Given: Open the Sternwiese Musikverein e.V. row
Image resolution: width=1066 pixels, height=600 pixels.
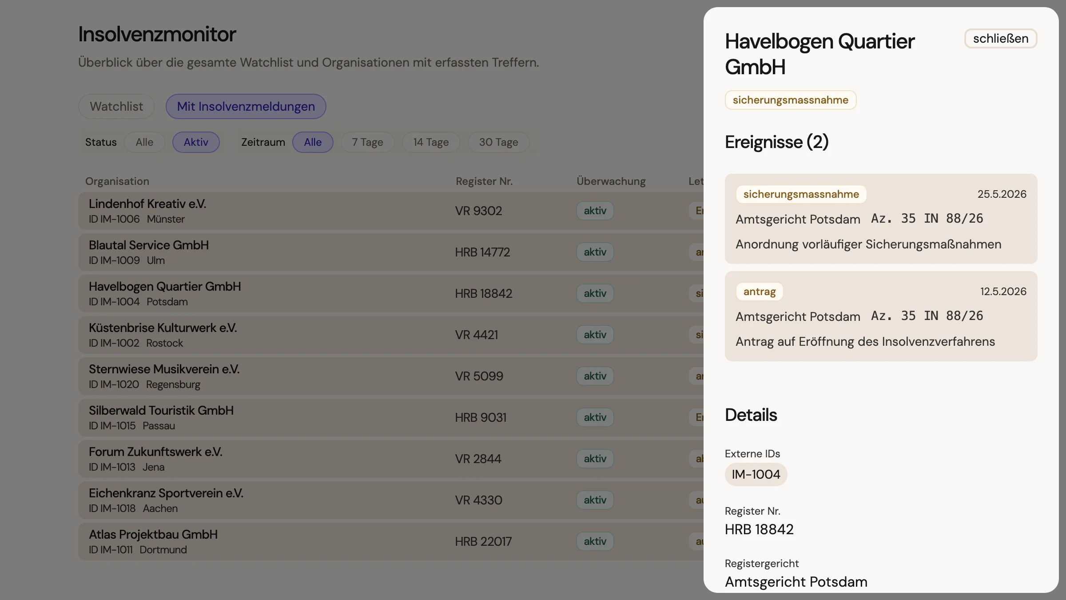Looking at the screenshot, I should pos(391,376).
